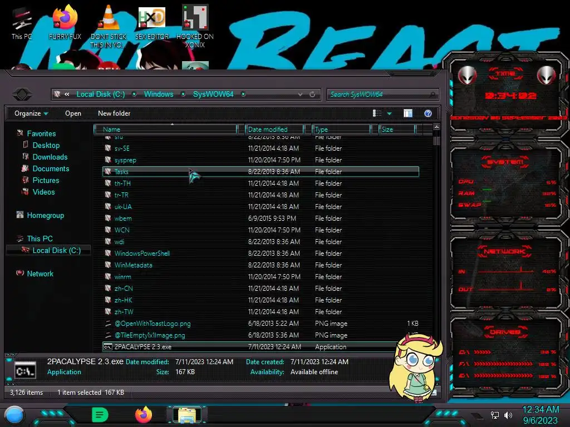570x427 pixels.
Task: Expand the Local Disk (C:) breadcrumb arrow
Action: point(134,94)
